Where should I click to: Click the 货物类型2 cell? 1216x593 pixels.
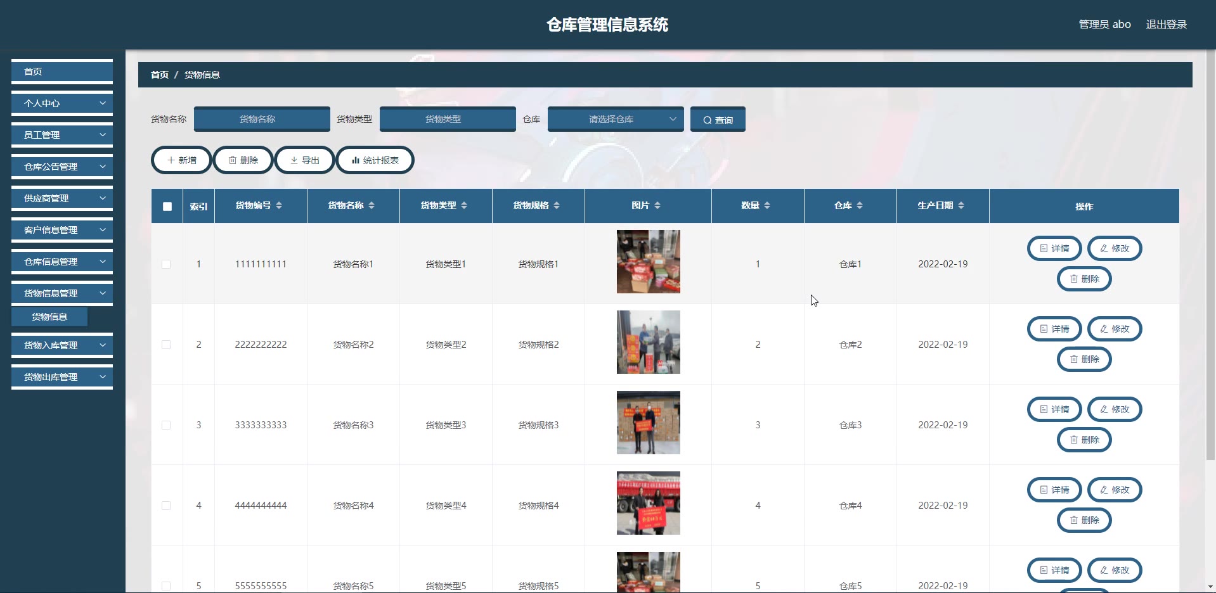click(x=446, y=345)
